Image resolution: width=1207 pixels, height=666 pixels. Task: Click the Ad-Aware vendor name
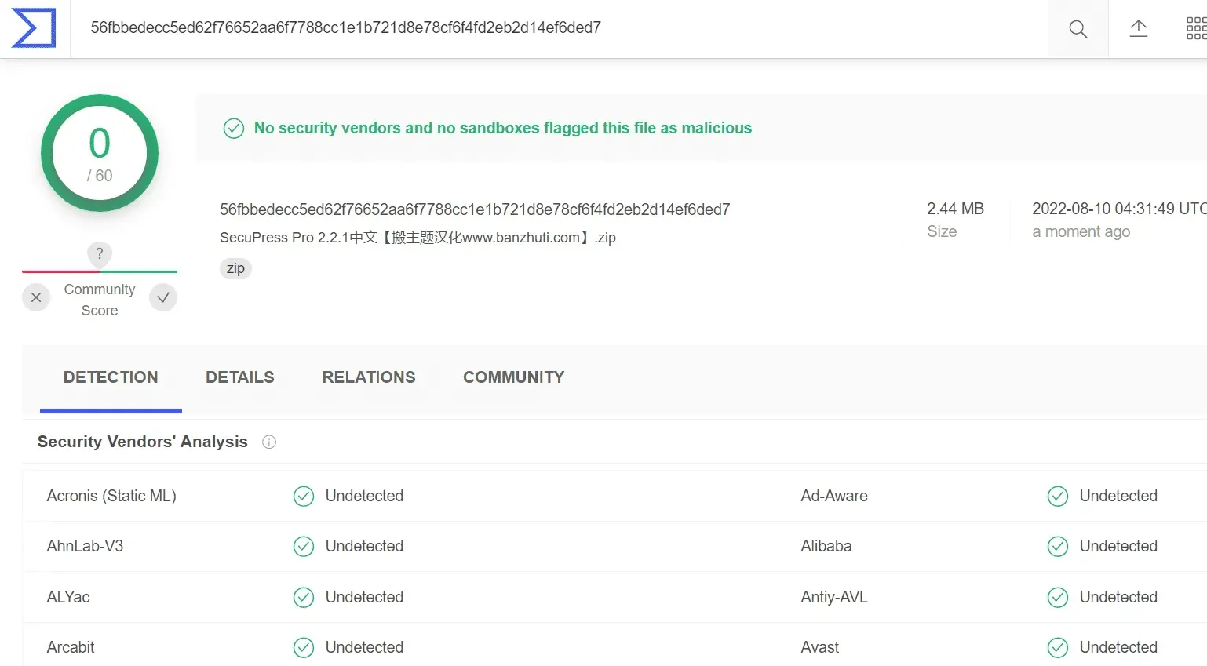[x=834, y=496]
